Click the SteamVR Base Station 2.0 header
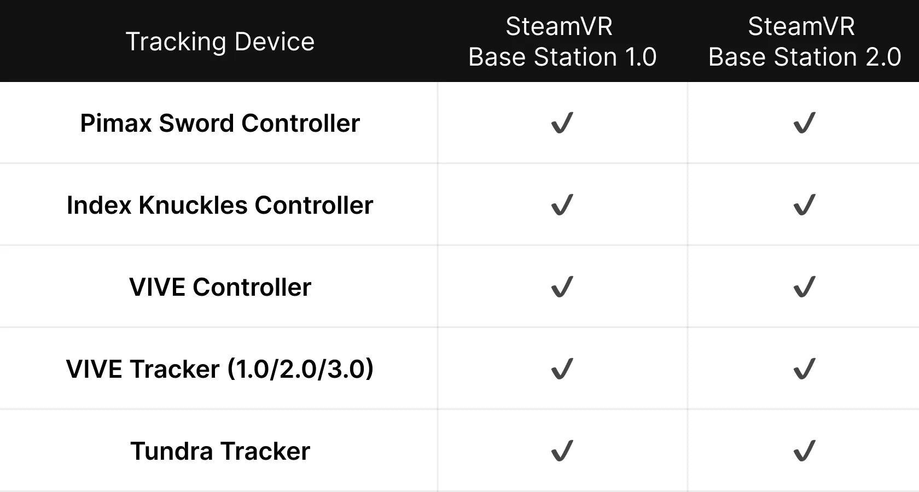The width and height of the screenshot is (919, 492). [x=804, y=42]
